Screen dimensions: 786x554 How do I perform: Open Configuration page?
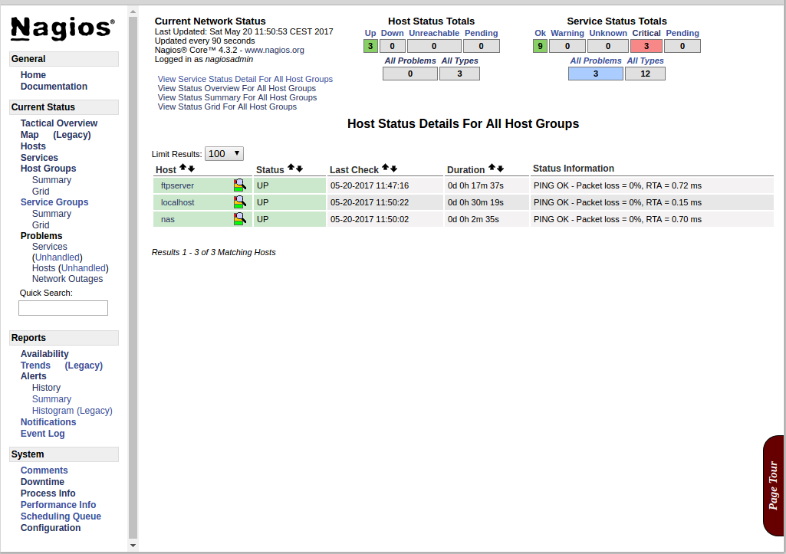tap(50, 528)
